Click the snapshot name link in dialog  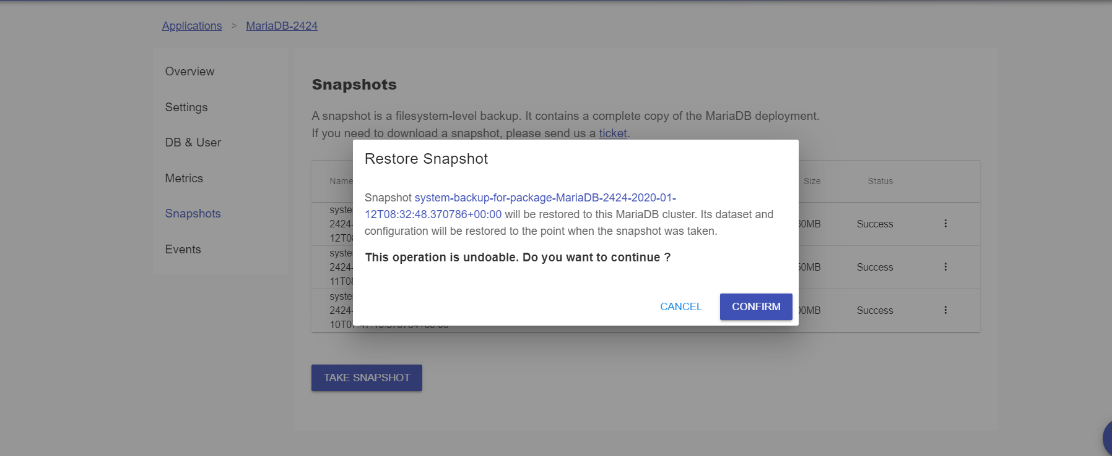click(x=520, y=206)
